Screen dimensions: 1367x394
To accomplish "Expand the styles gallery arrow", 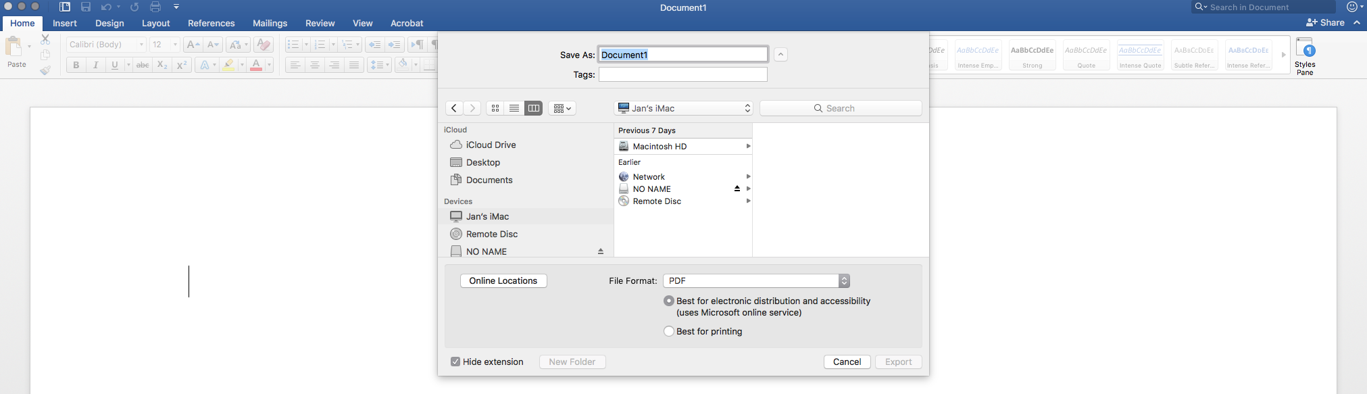I will click(x=1283, y=55).
